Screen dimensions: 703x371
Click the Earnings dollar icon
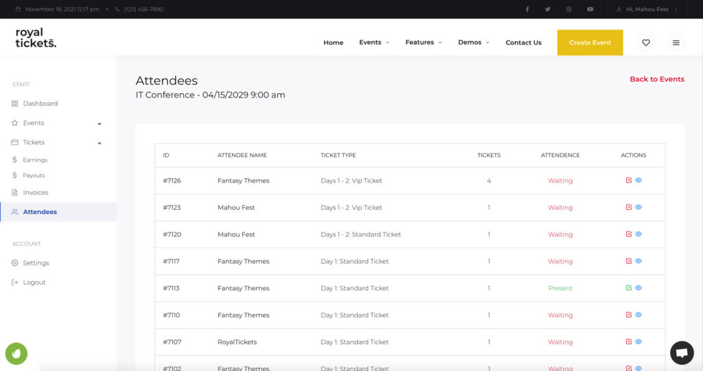pyautogui.click(x=15, y=160)
